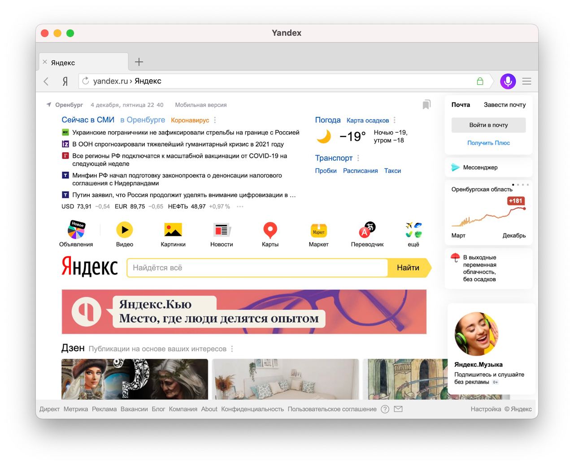Go back with the arrow button
This screenshot has width=574, height=466.
point(46,81)
